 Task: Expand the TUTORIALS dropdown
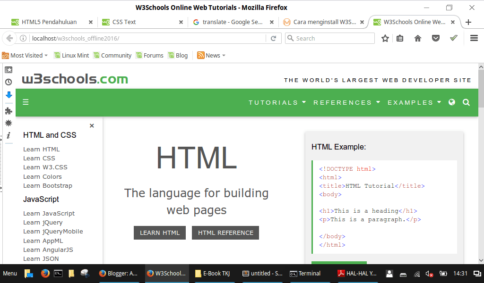[277, 102]
